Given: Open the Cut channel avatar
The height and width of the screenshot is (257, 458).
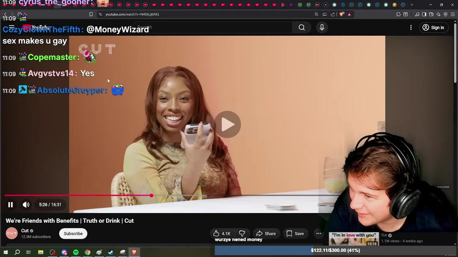Looking at the screenshot, I should [11, 233].
